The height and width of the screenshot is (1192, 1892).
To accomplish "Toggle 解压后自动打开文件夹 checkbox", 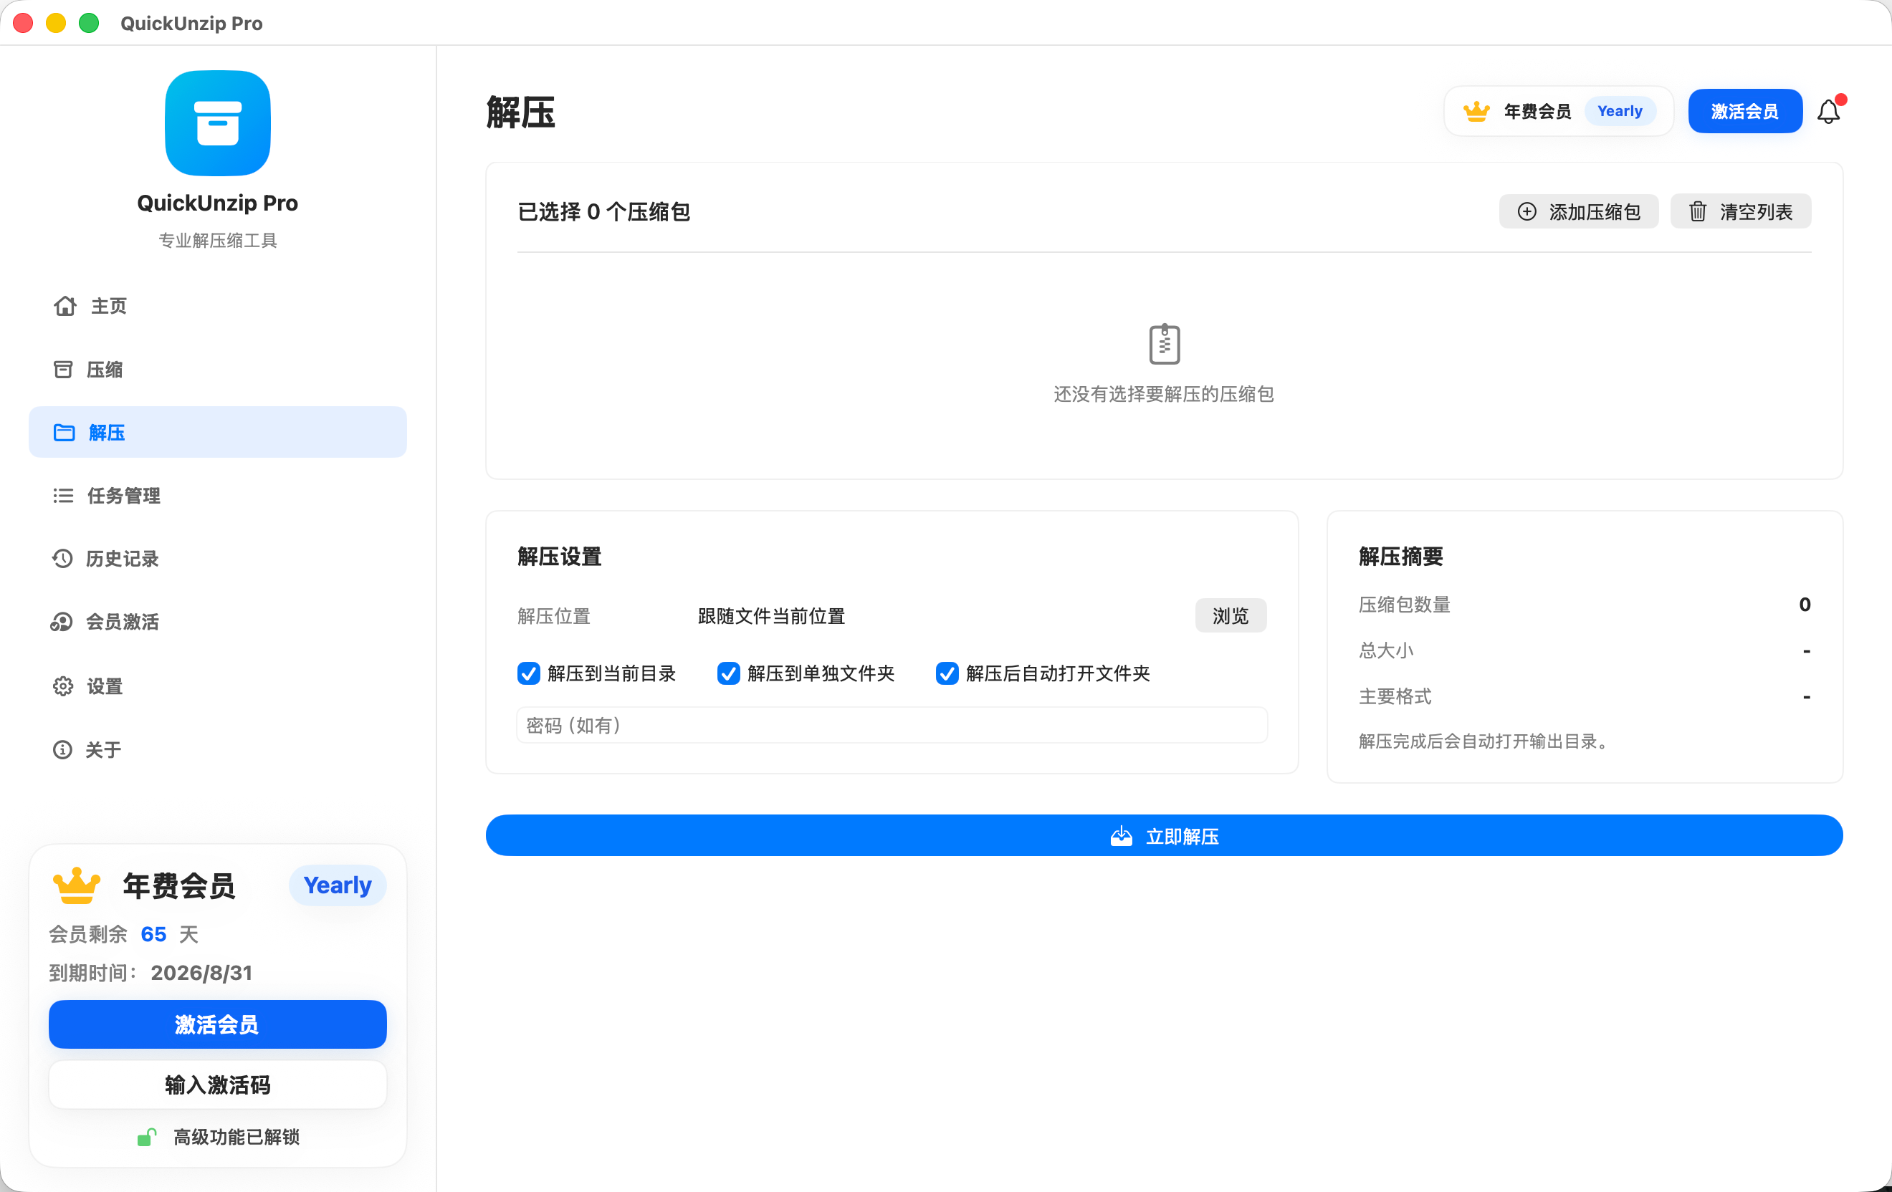I will coord(947,674).
